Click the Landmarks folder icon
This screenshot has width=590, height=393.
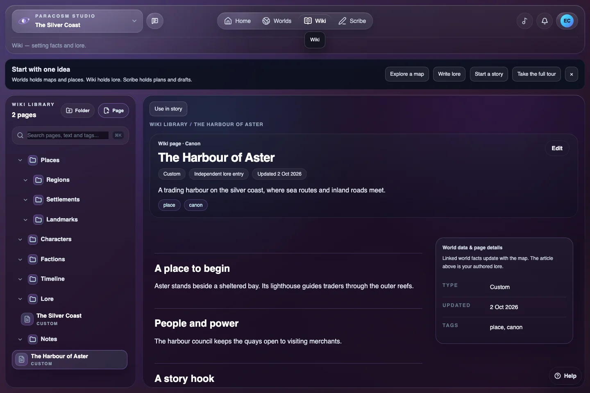pos(39,220)
